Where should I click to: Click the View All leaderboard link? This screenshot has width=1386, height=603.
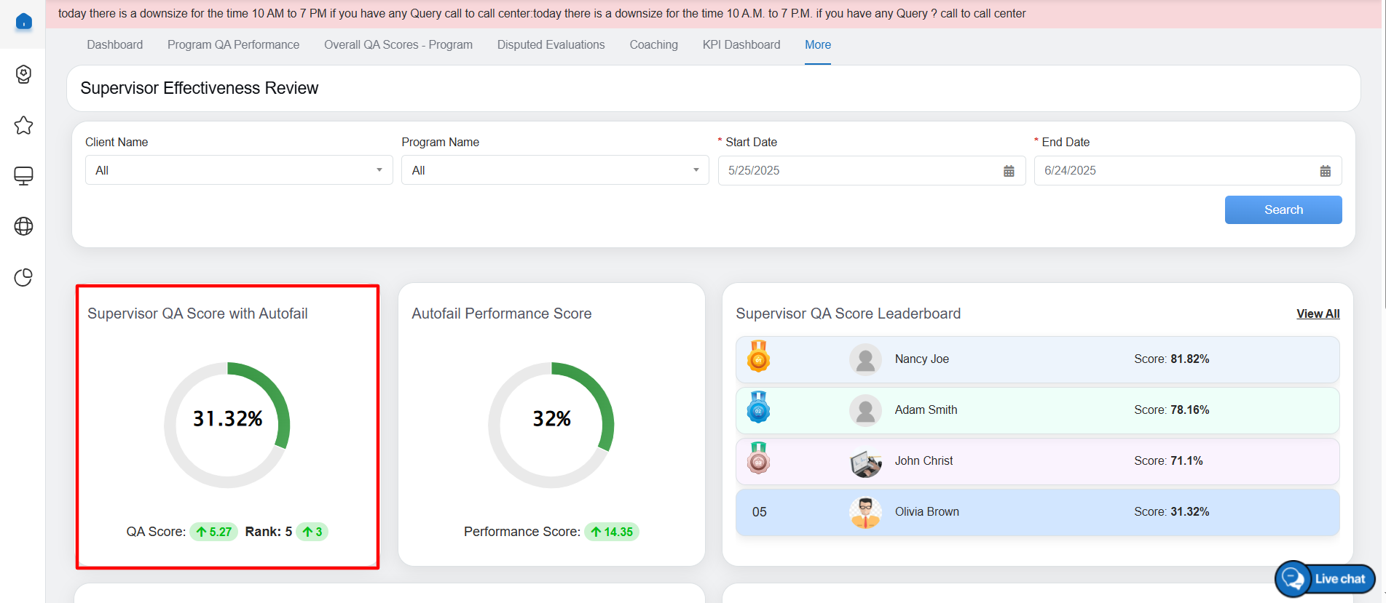pos(1318,314)
